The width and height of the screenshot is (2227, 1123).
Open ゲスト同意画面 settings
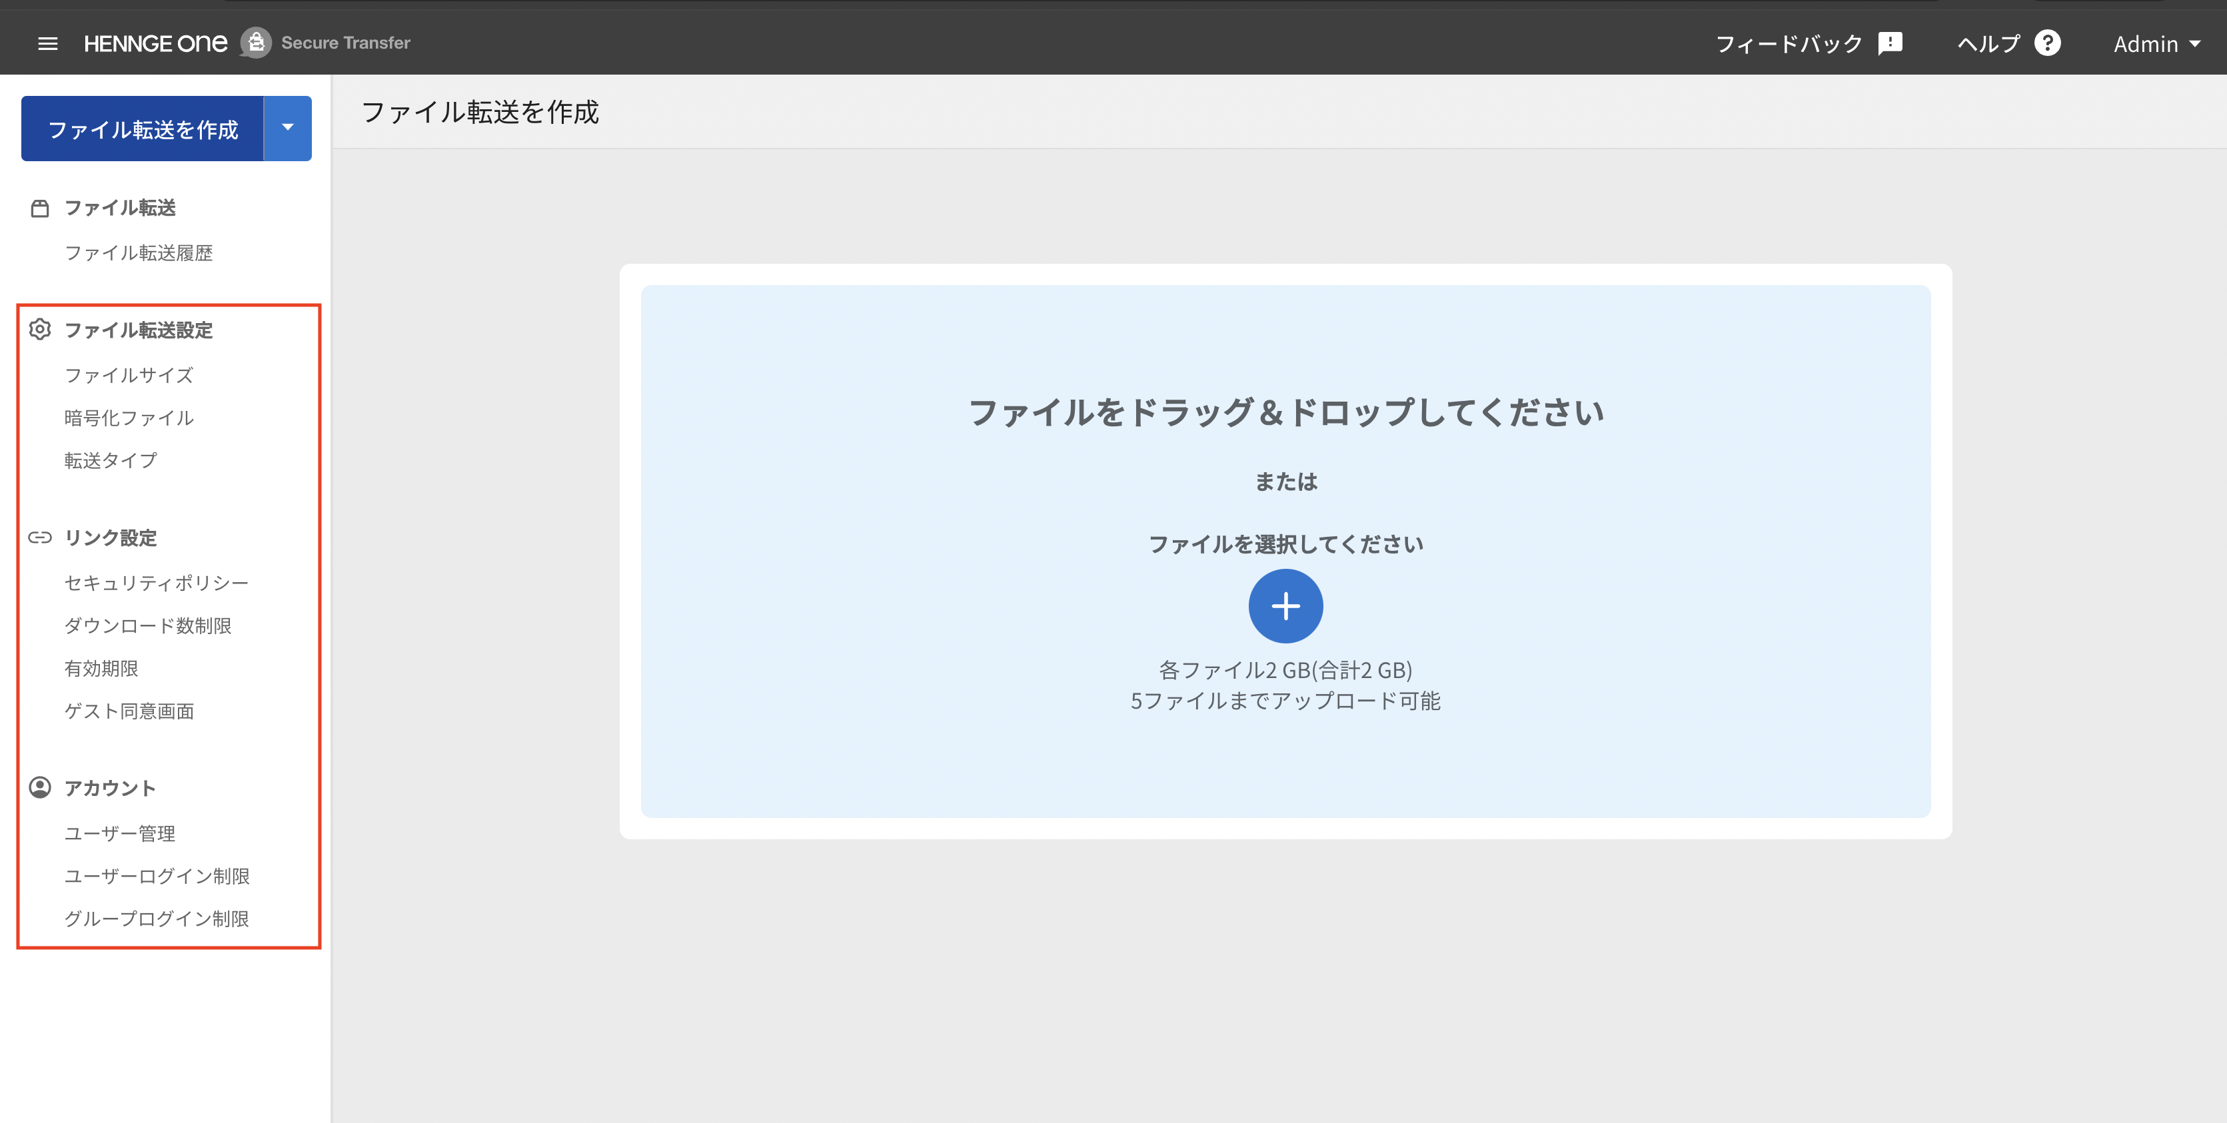129,711
